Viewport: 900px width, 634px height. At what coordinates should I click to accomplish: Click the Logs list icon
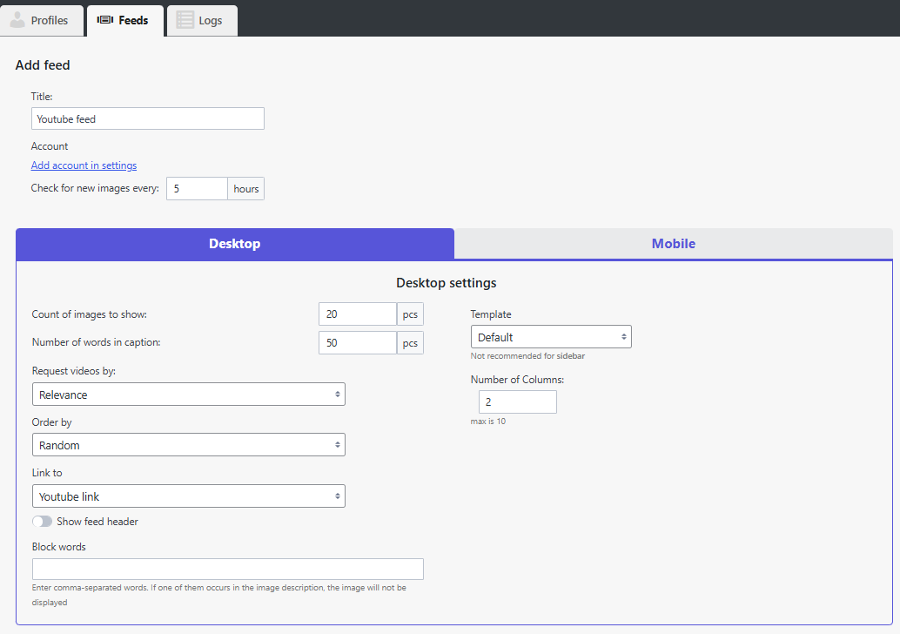[185, 20]
